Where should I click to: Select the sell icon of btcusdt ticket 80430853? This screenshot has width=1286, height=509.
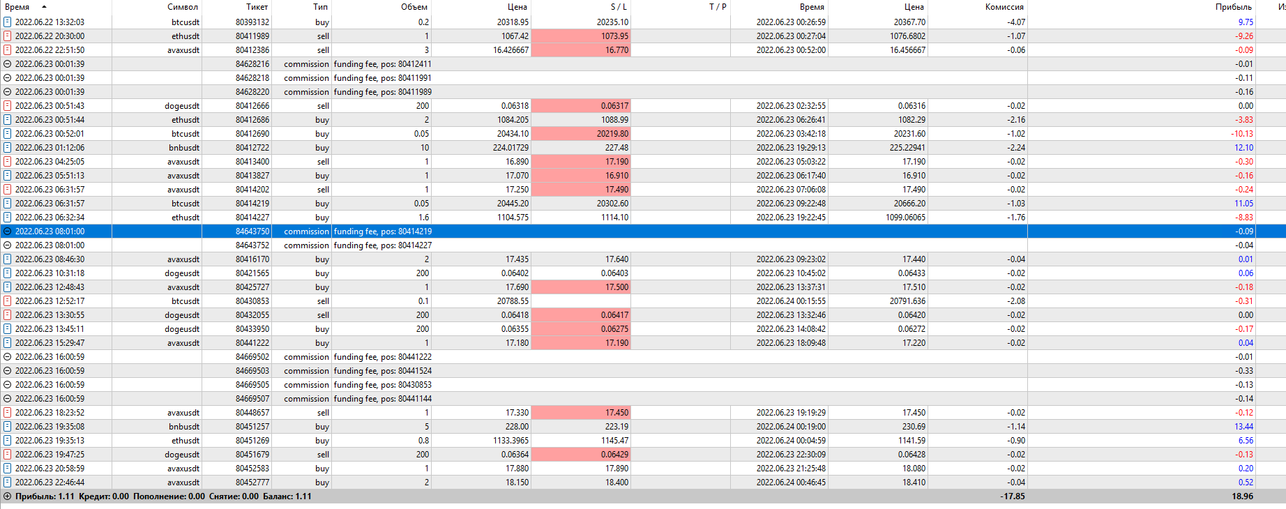pyautogui.click(x=8, y=301)
